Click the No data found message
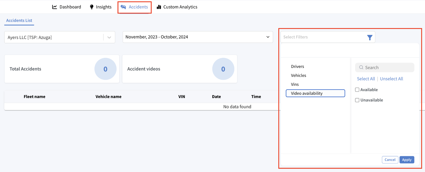 [237, 107]
